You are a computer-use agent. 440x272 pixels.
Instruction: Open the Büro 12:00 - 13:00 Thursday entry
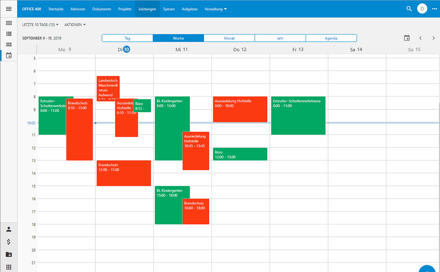[240, 154]
